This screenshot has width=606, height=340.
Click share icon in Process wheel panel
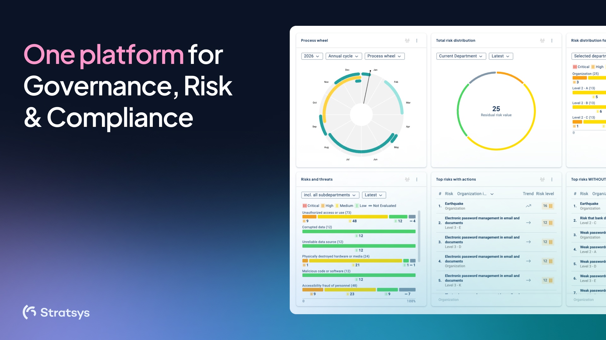pos(407,41)
